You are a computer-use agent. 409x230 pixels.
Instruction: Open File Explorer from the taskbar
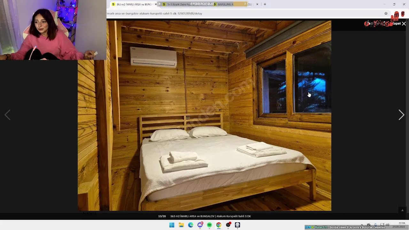pyautogui.click(x=181, y=225)
